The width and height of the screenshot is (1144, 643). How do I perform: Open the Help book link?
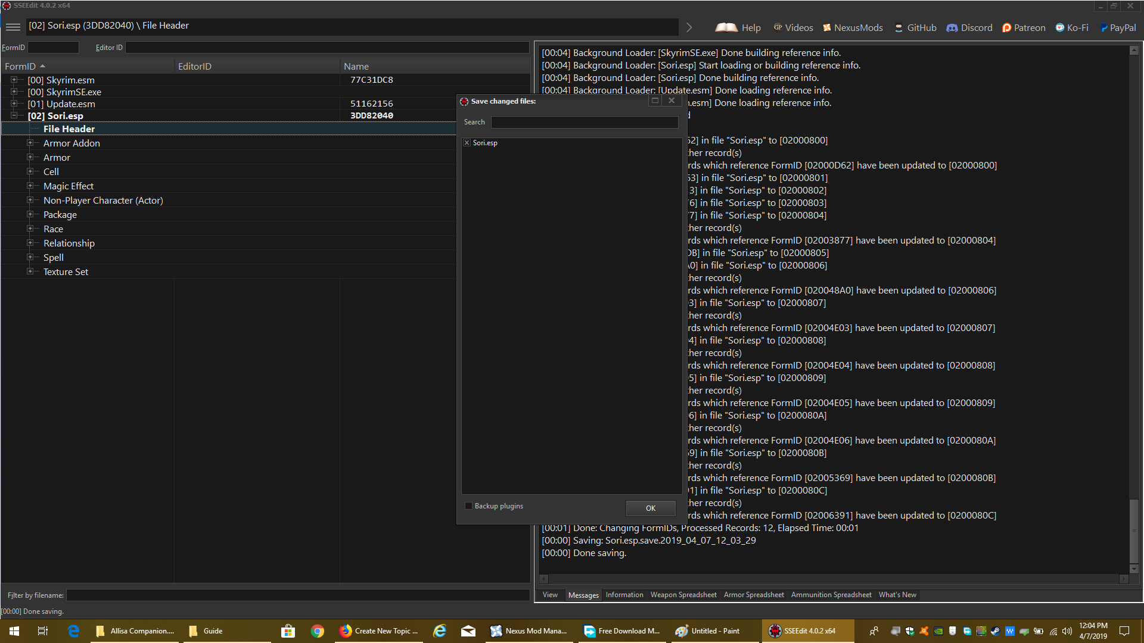pos(738,27)
